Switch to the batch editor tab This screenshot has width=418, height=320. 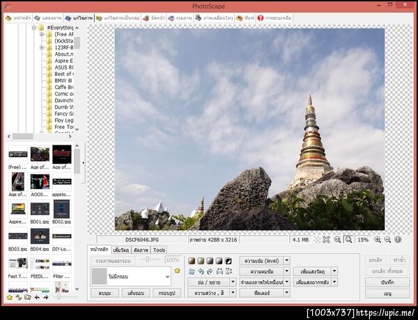[118, 18]
